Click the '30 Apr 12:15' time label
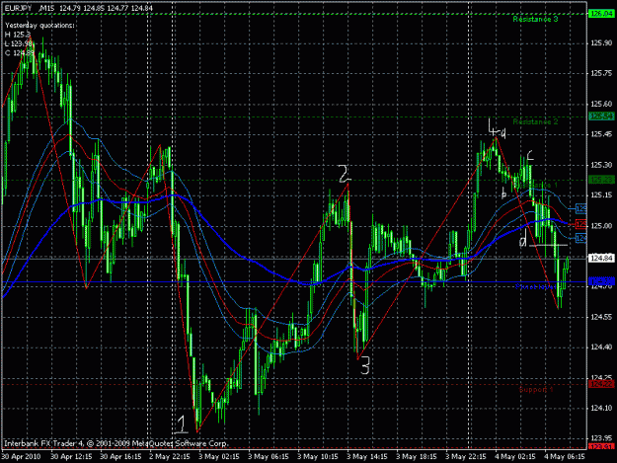Image resolution: width=617 pixels, height=463 pixels. (x=71, y=457)
